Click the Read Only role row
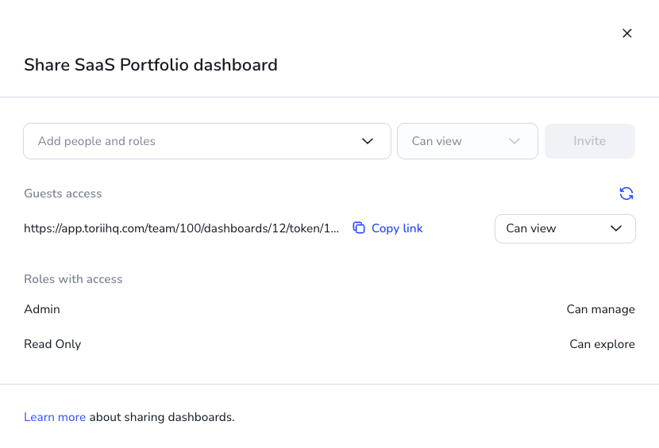This screenshot has width=659, height=448. coord(329,344)
